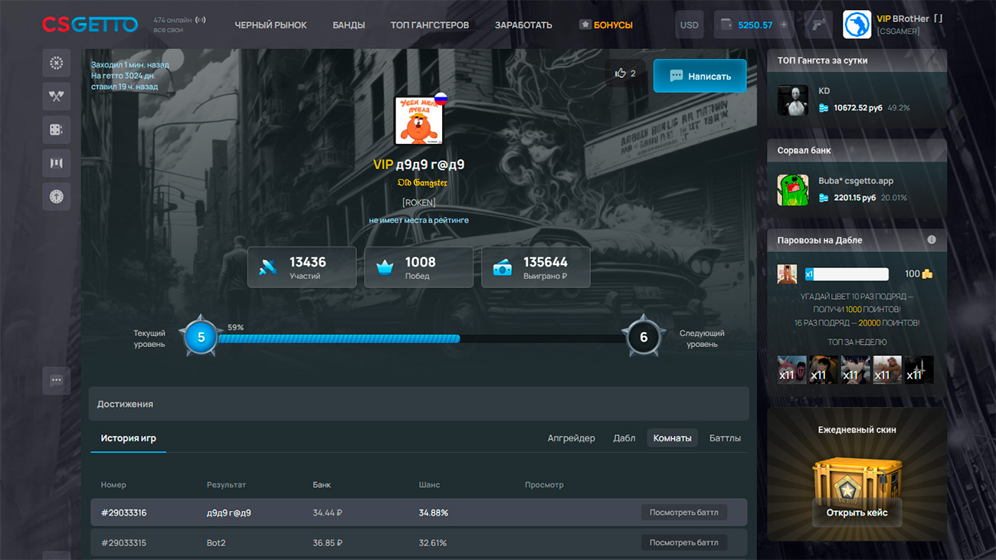This screenshot has width=996, height=560.
Task: Open the upgrader arrow circle icon
Action: pos(56,197)
